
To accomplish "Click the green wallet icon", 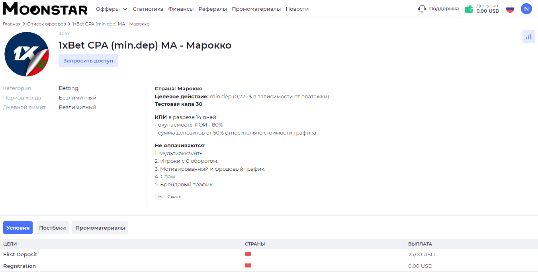I will (469, 9).
